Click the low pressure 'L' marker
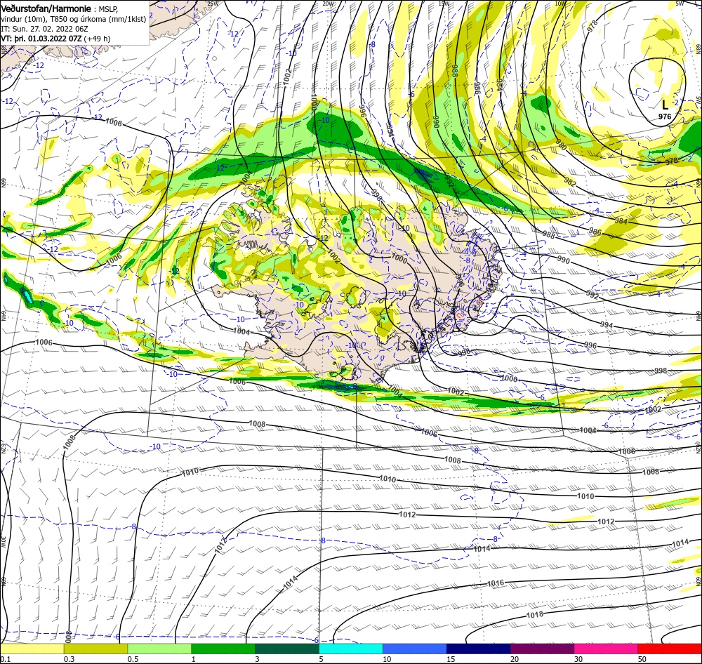The width and height of the screenshot is (702, 664). click(665, 105)
